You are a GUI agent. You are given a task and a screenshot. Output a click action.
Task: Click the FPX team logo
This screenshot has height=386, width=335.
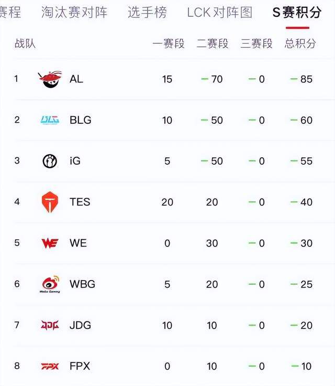pos(50,366)
